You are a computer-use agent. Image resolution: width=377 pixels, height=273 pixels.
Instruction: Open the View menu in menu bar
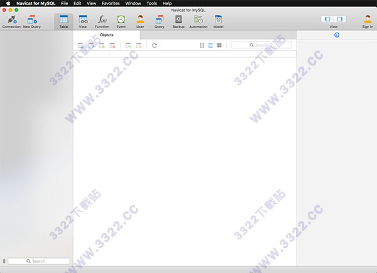click(91, 3)
